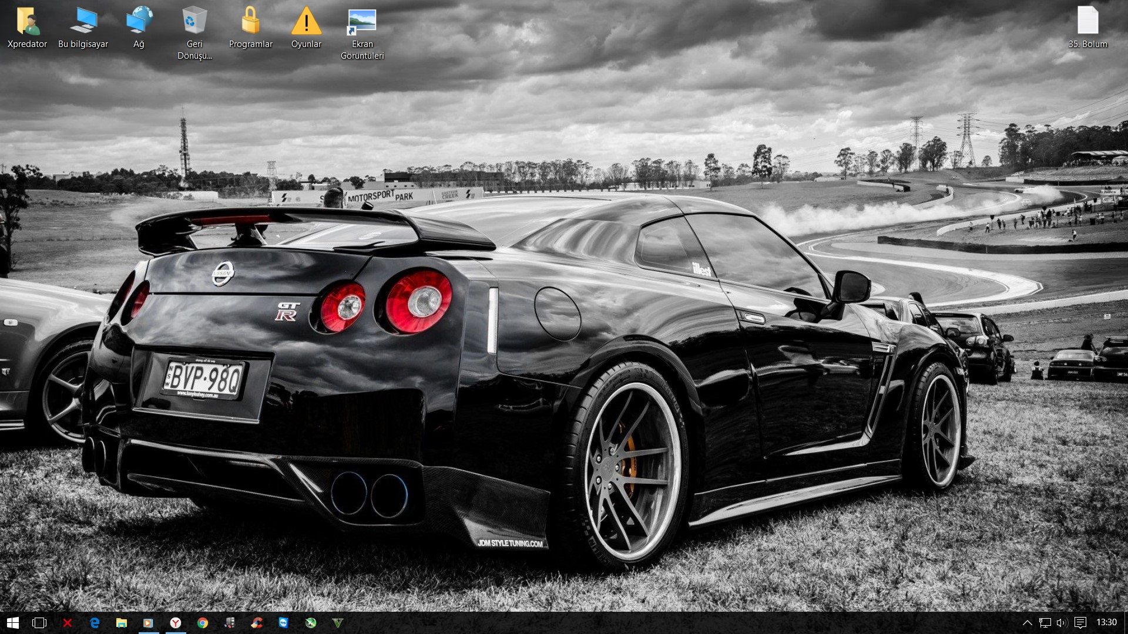Switch to Yandex Browser in taskbar

[176, 623]
